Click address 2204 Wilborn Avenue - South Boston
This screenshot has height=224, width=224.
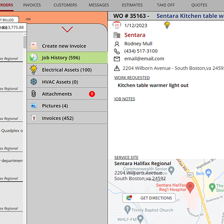coord(173,68)
